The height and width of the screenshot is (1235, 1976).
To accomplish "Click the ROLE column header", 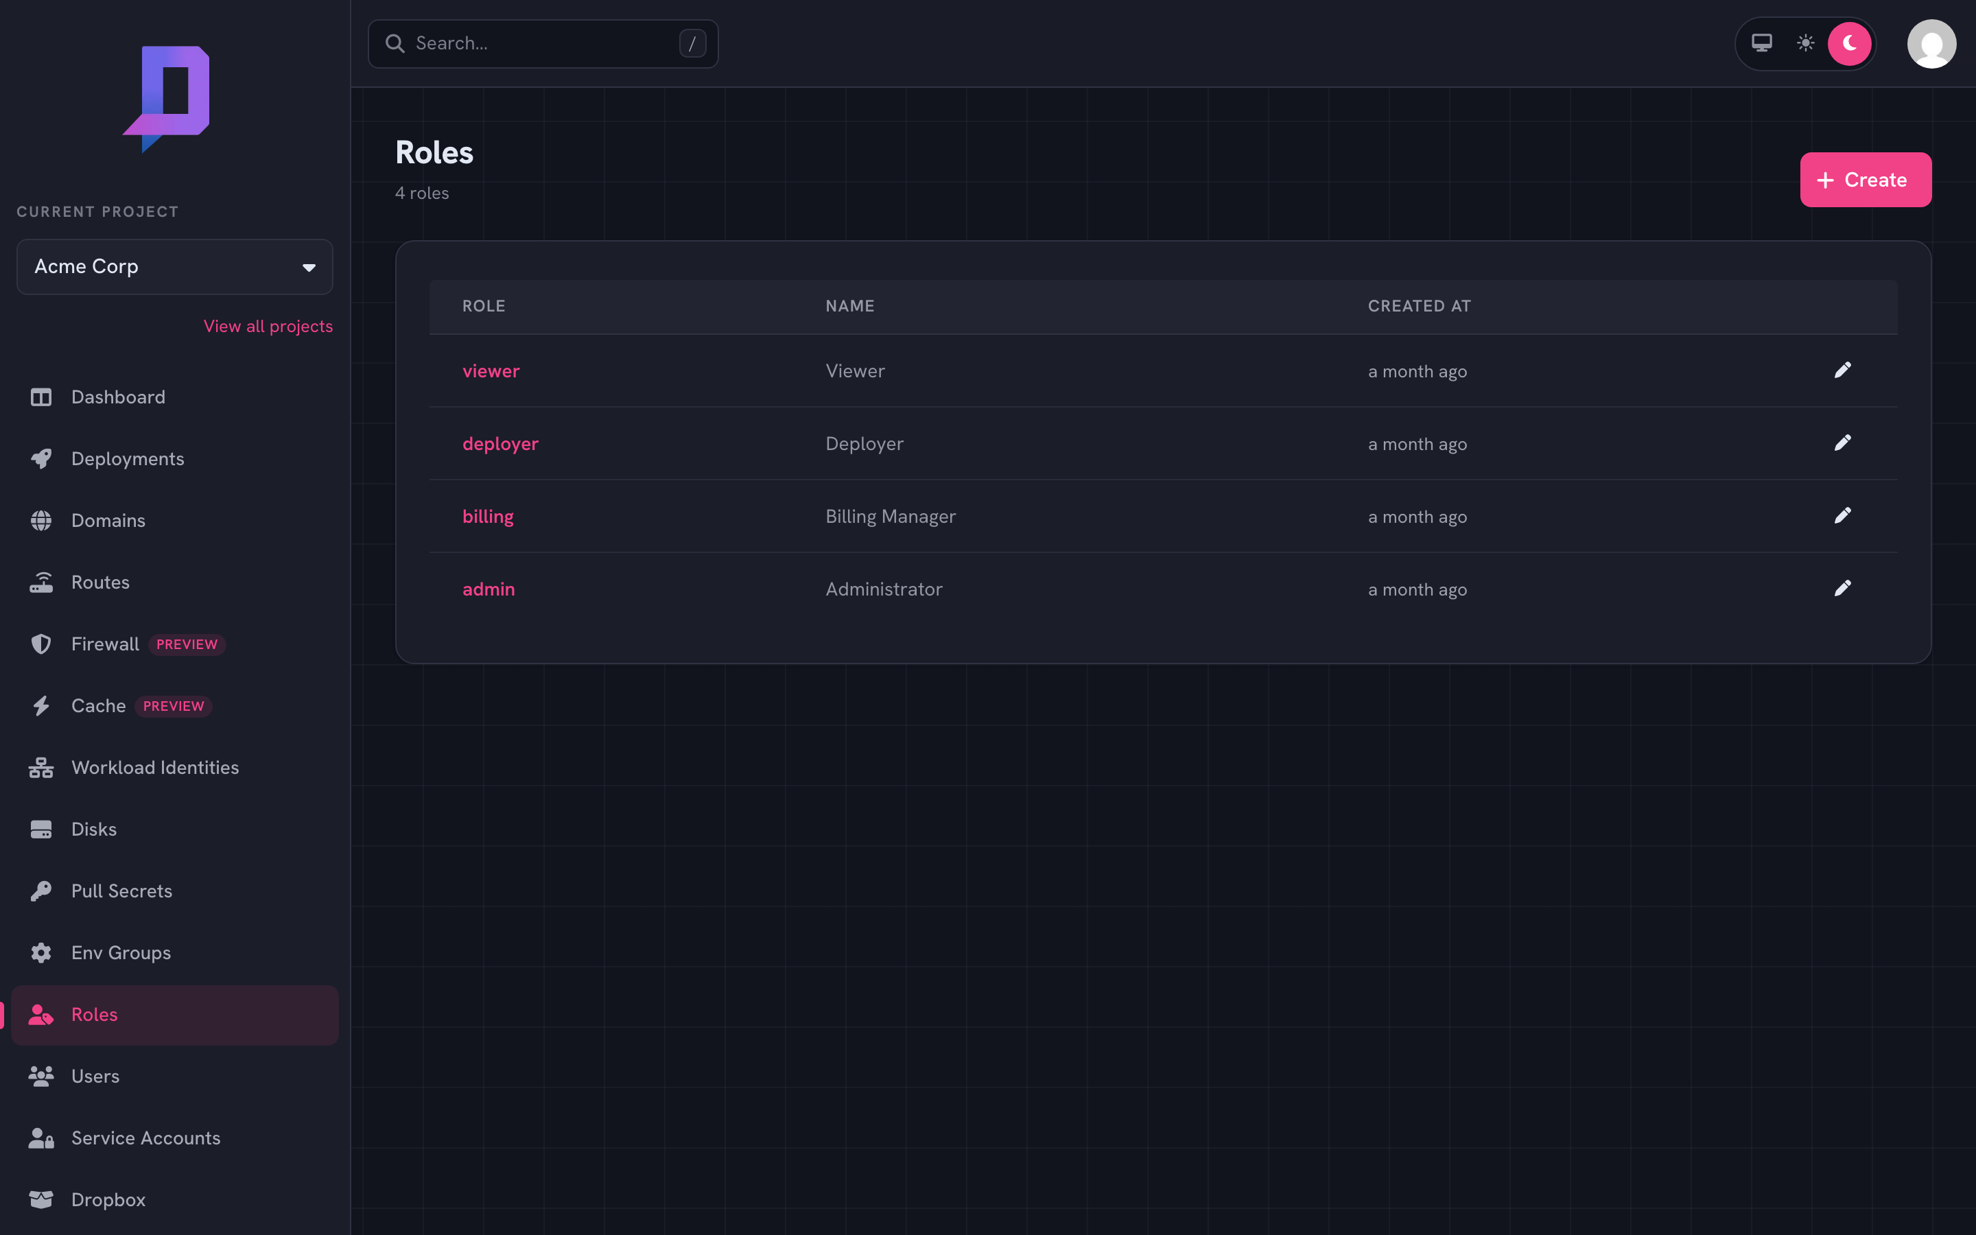I will click(x=484, y=305).
